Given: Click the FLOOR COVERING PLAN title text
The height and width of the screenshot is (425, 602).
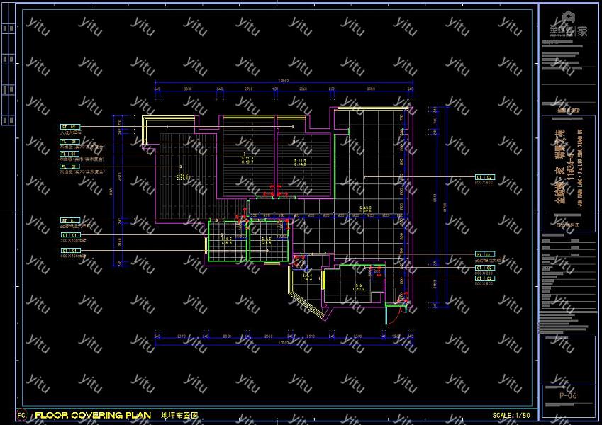Looking at the screenshot, I should pyautogui.click(x=93, y=415).
